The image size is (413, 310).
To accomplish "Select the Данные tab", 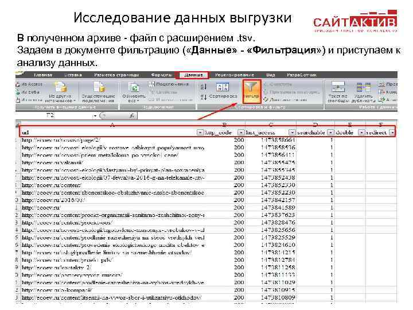I will pyautogui.click(x=194, y=75).
